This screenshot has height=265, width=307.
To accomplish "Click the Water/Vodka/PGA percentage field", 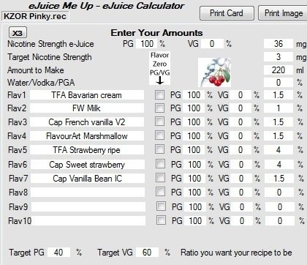I will [x=278, y=83].
